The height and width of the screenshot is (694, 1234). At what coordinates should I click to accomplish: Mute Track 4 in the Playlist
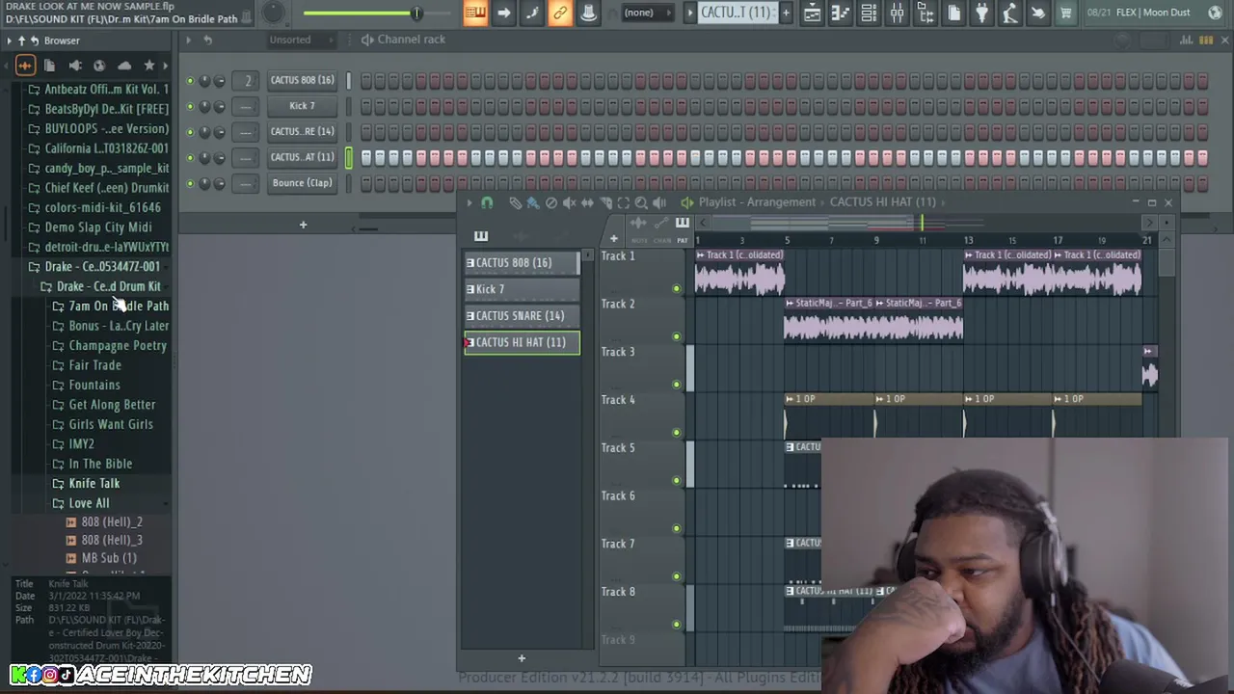point(676,433)
